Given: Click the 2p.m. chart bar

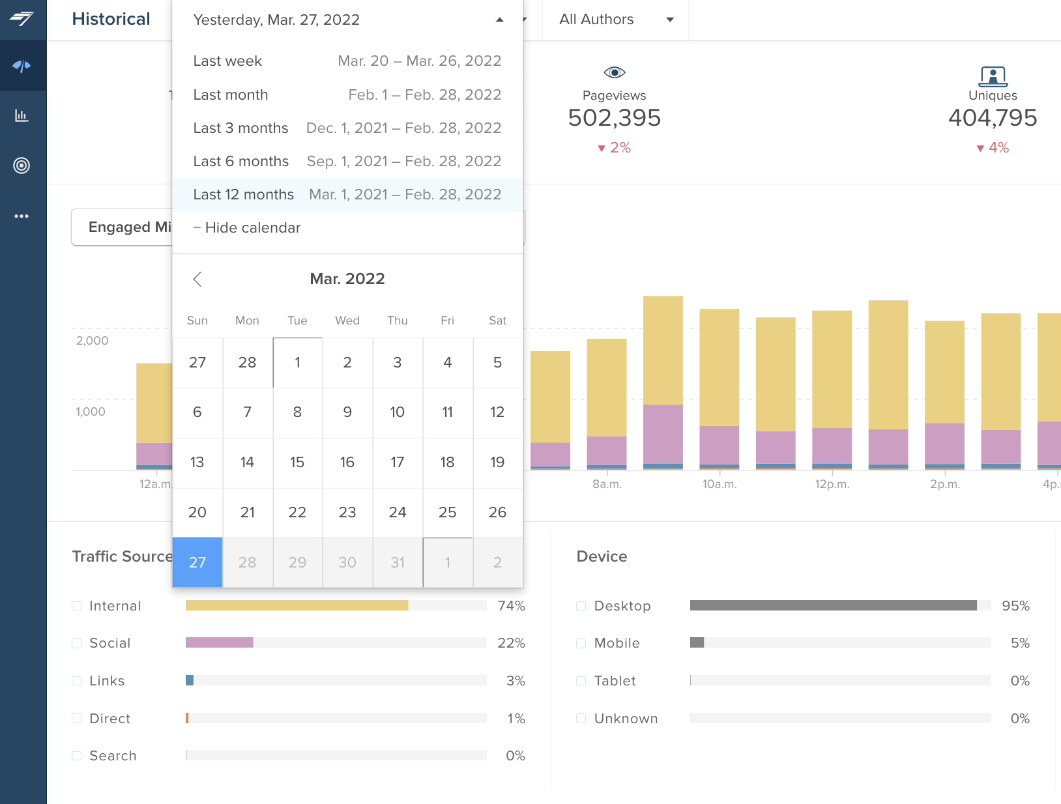Looking at the screenshot, I should 945,395.
